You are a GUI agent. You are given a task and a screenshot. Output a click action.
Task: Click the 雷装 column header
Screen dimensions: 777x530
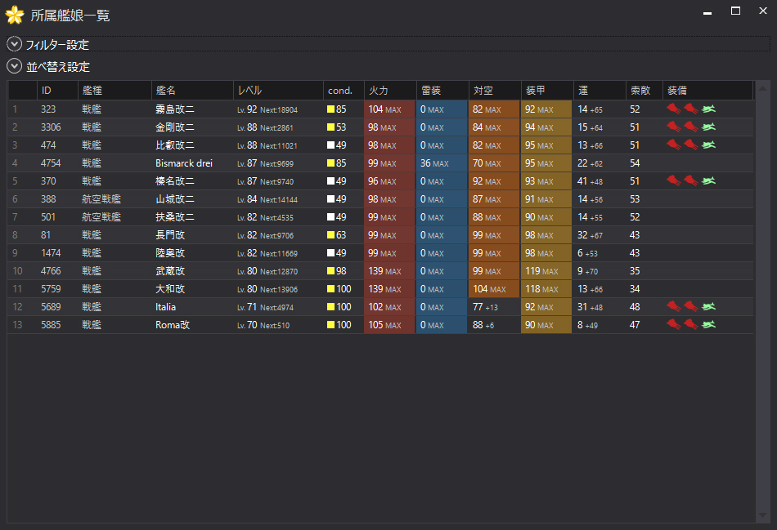[442, 91]
